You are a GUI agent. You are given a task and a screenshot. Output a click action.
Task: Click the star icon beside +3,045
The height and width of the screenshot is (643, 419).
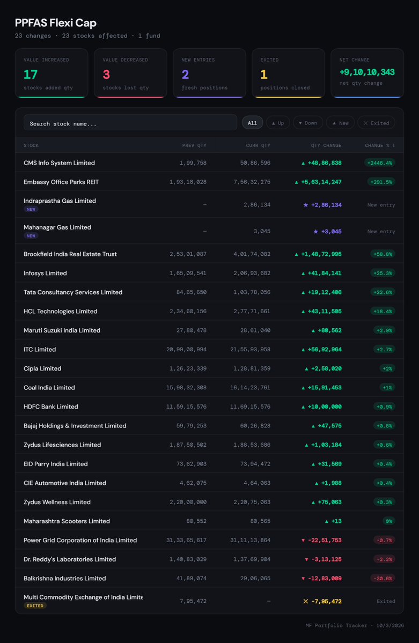click(x=315, y=232)
